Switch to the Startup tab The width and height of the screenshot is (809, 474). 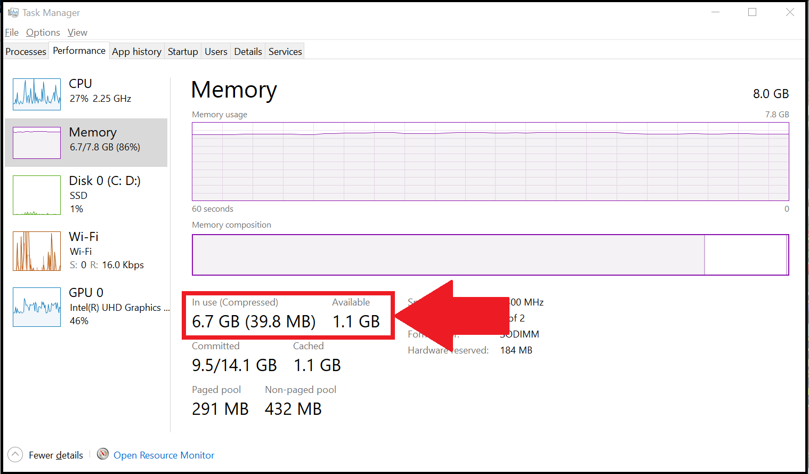point(183,51)
